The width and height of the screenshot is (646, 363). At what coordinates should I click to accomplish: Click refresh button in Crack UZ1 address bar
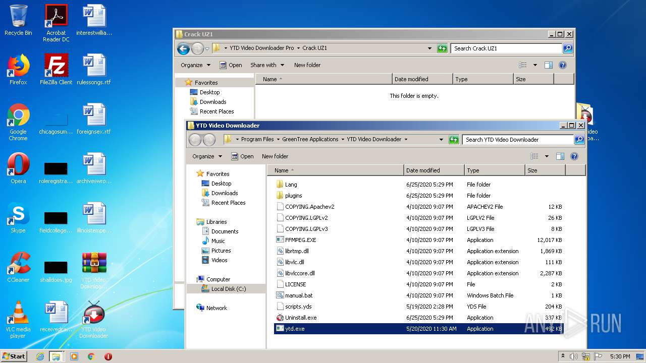pyautogui.click(x=442, y=48)
